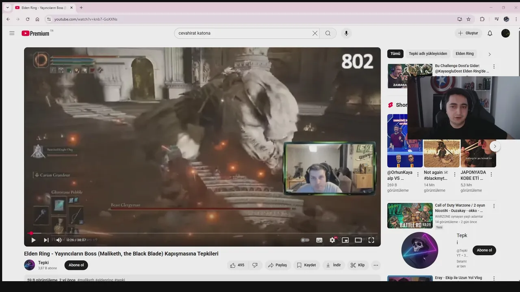This screenshot has height=292, width=520.
Task: Open a new browser tab
Action: [81, 8]
